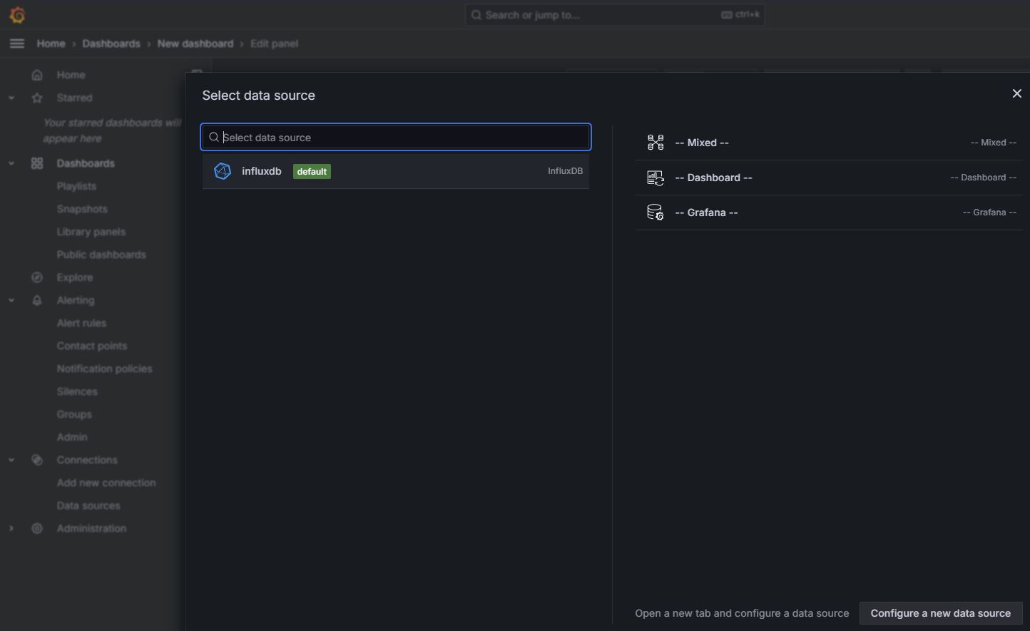Toggle the hamburger menu button
The image size is (1030, 631).
pyautogui.click(x=17, y=43)
